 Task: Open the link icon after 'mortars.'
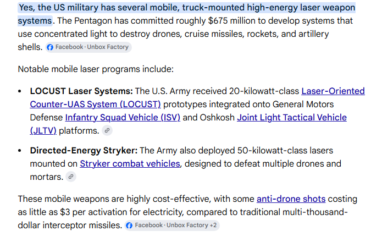[71, 177]
